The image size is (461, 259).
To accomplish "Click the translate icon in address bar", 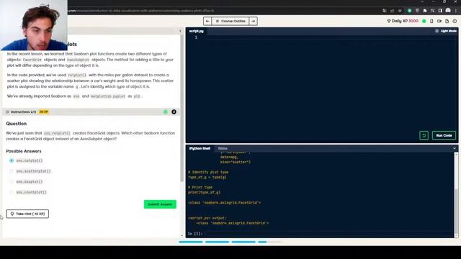I will (x=385, y=11).
